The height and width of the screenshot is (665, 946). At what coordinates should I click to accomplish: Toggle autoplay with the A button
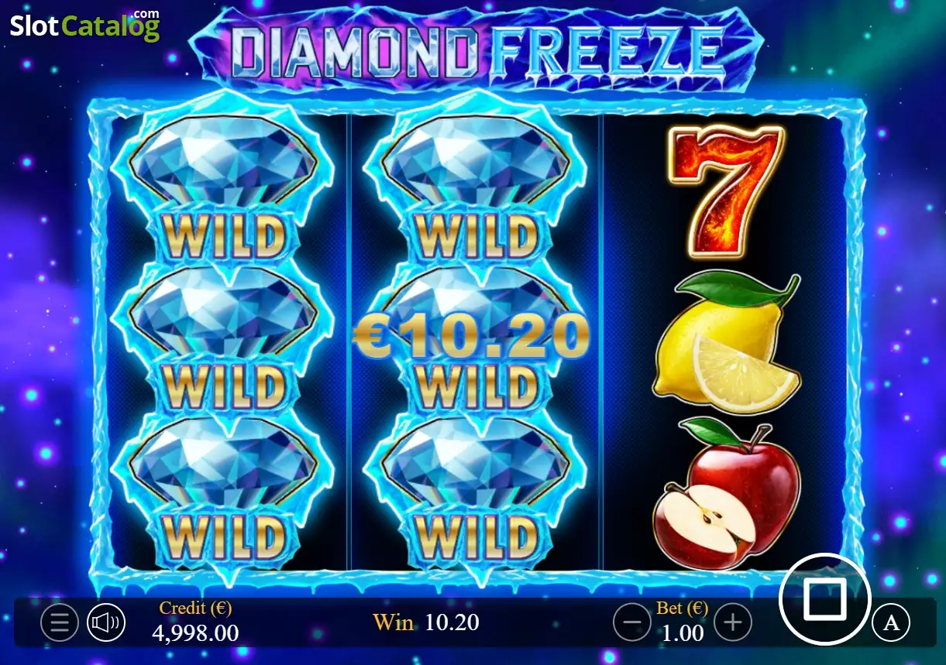click(892, 622)
